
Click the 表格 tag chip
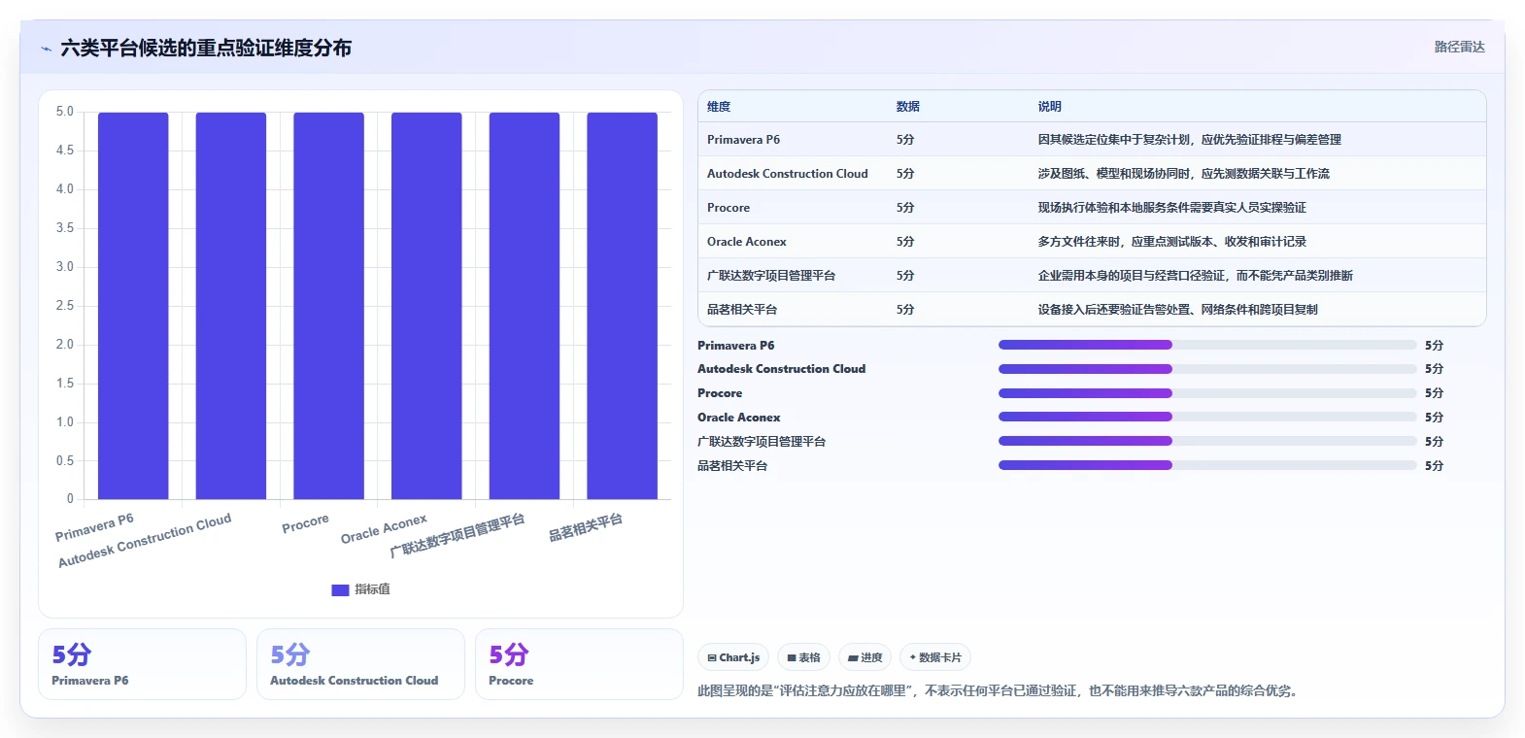[x=803, y=657]
